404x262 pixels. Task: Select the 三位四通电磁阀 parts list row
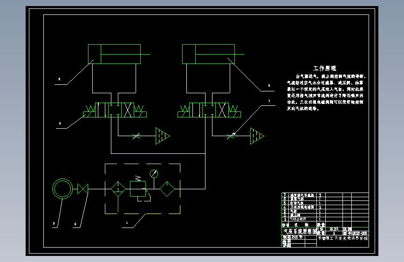click(325, 207)
